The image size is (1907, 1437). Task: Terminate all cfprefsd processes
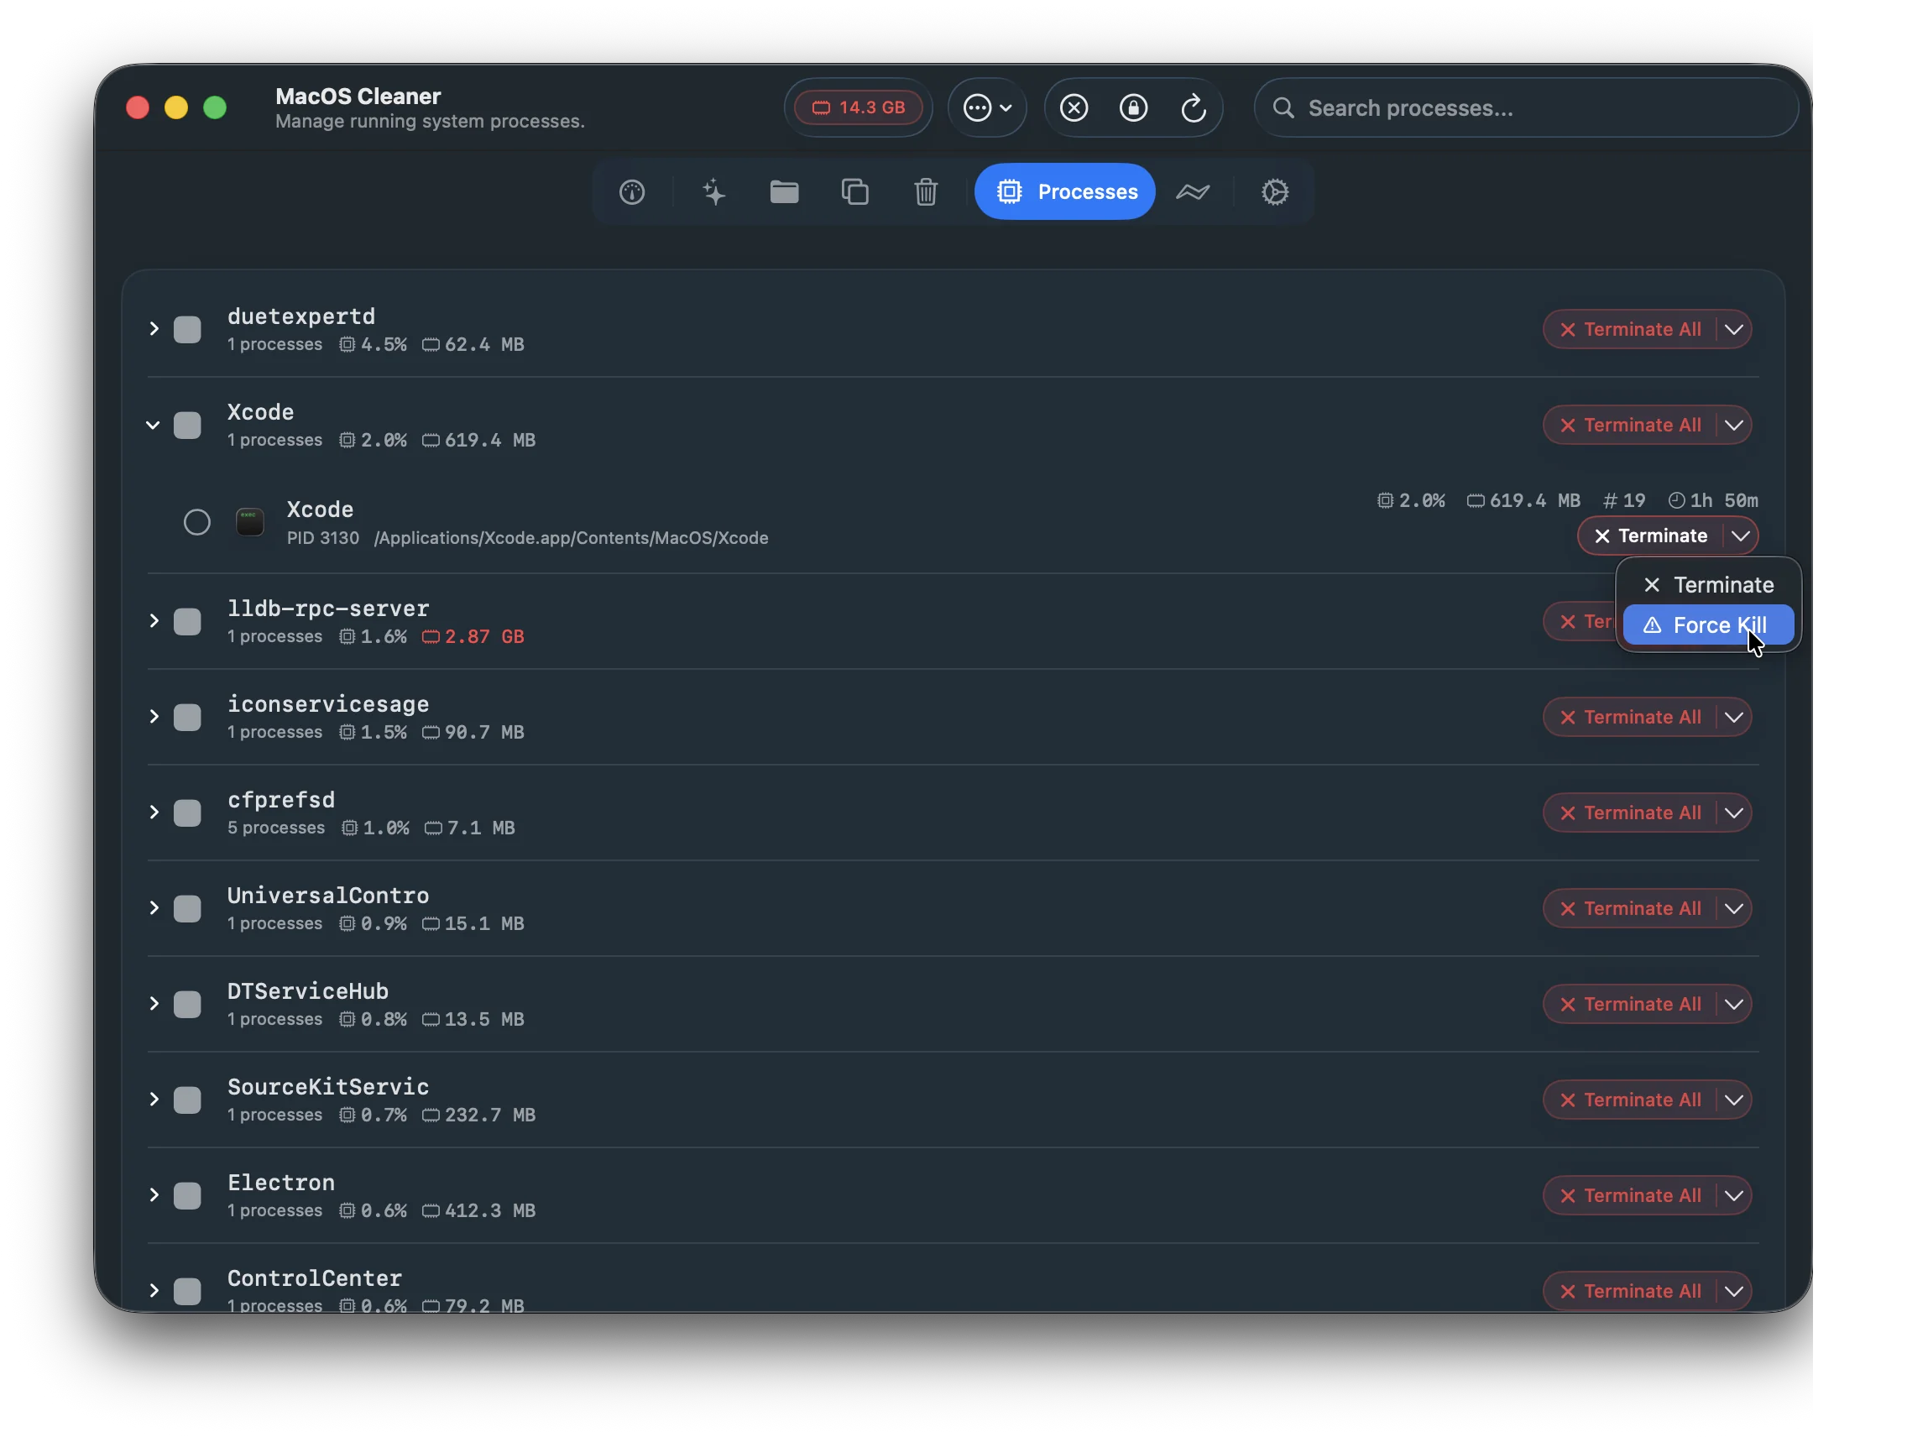click(x=1630, y=813)
